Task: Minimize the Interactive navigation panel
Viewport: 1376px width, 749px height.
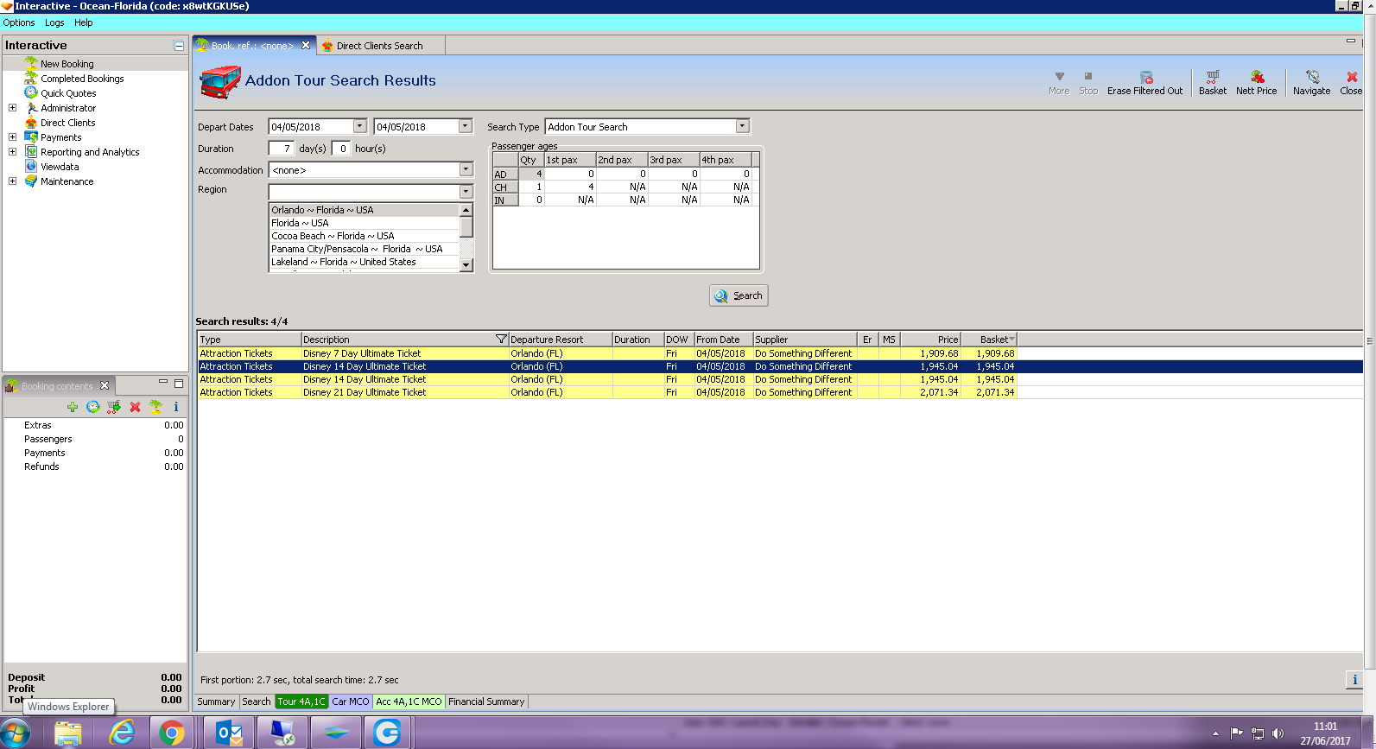Action: (179, 46)
